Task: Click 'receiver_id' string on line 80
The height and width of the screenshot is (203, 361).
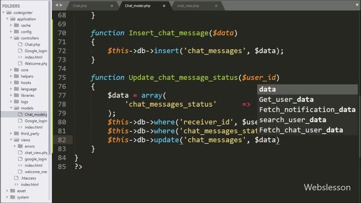Action: point(206,122)
